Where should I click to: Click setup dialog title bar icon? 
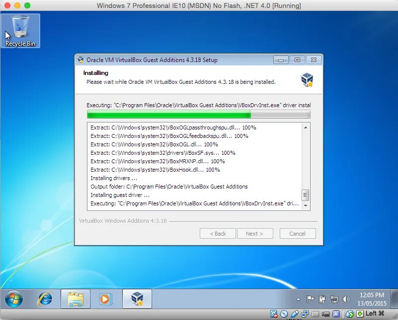tap(80, 60)
